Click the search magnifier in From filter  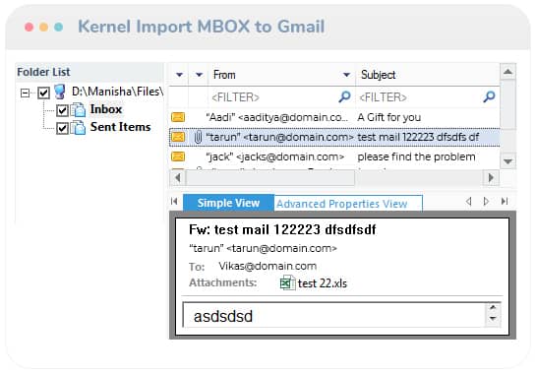coord(345,96)
